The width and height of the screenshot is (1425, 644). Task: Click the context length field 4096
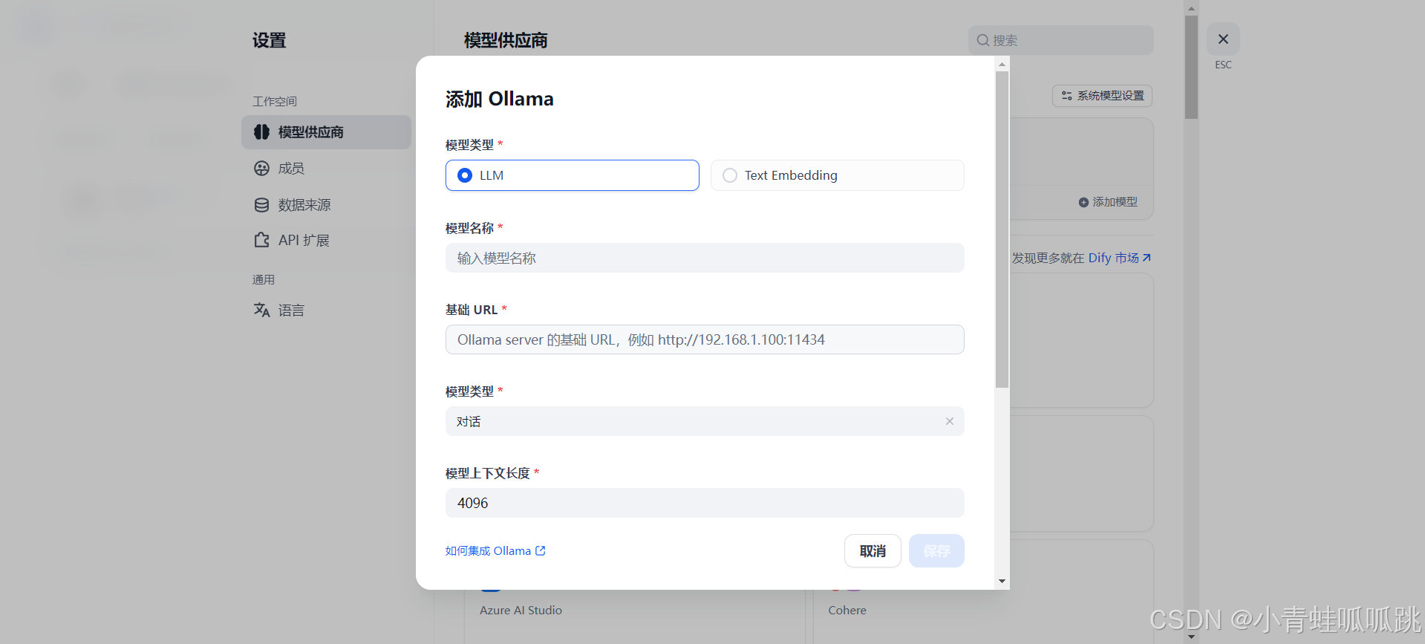[x=705, y=503]
